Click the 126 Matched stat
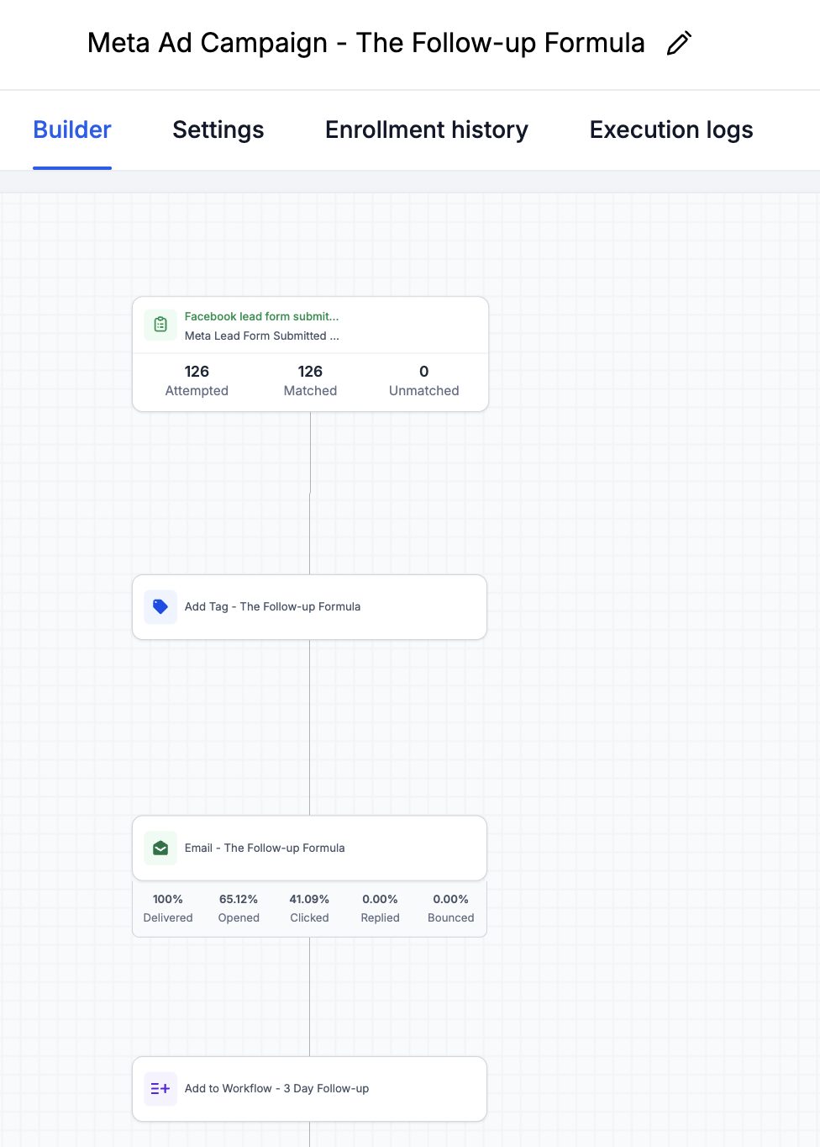820x1147 pixels. click(310, 381)
